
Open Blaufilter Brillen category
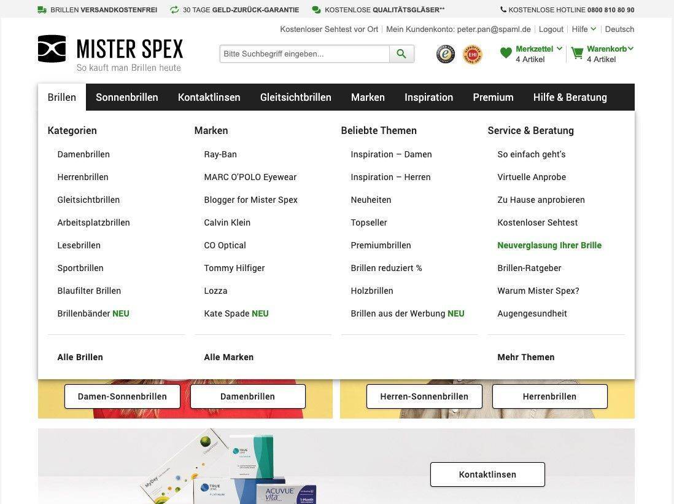(x=89, y=291)
